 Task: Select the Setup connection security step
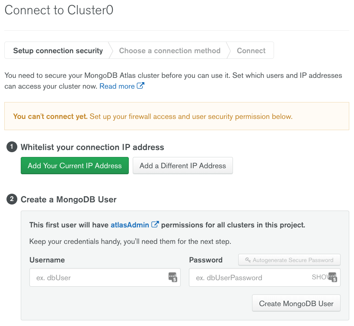click(x=58, y=51)
